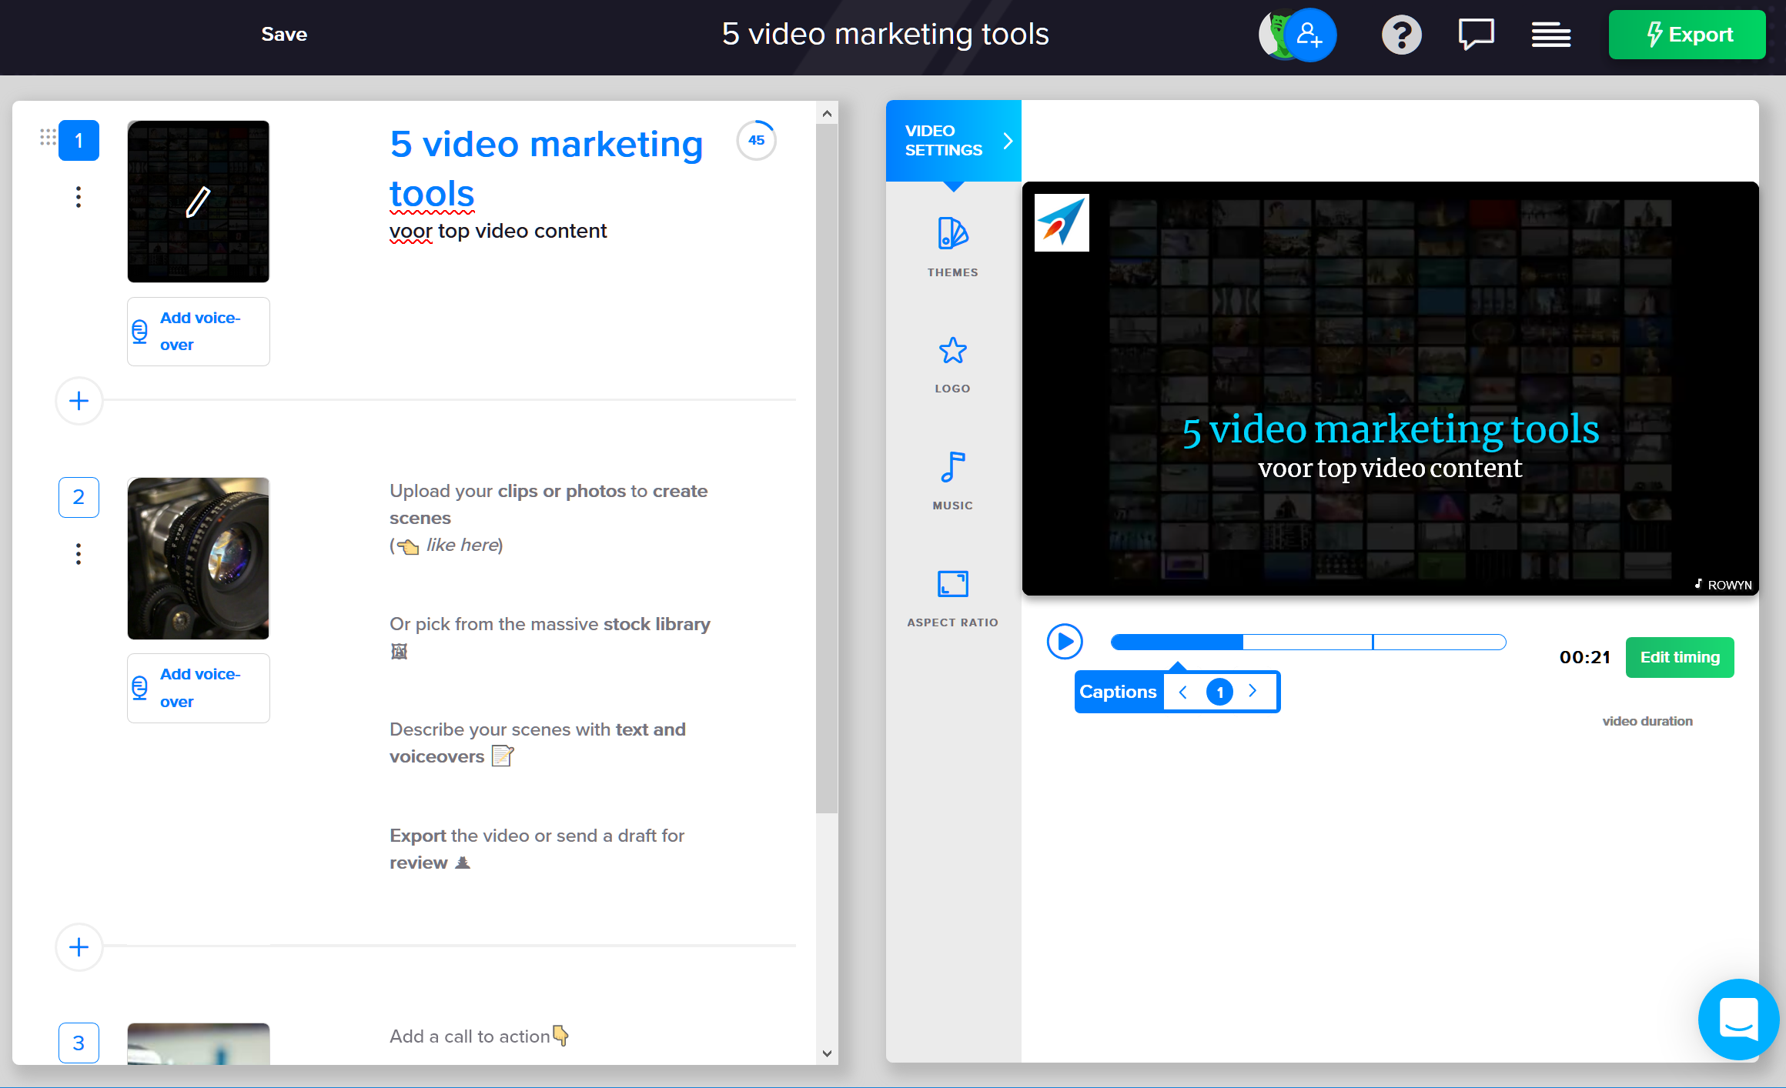This screenshot has width=1786, height=1088.
Task: Select the scene 2 camera lens thumbnail
Action: click(199, 559)
